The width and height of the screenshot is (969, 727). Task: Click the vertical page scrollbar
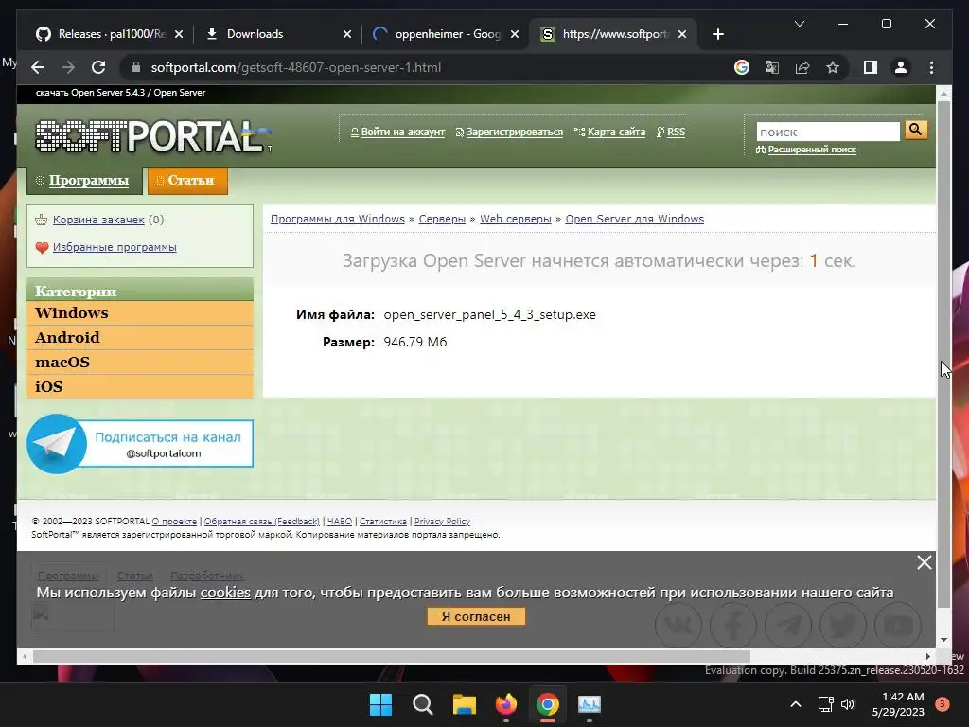(943, 352)
